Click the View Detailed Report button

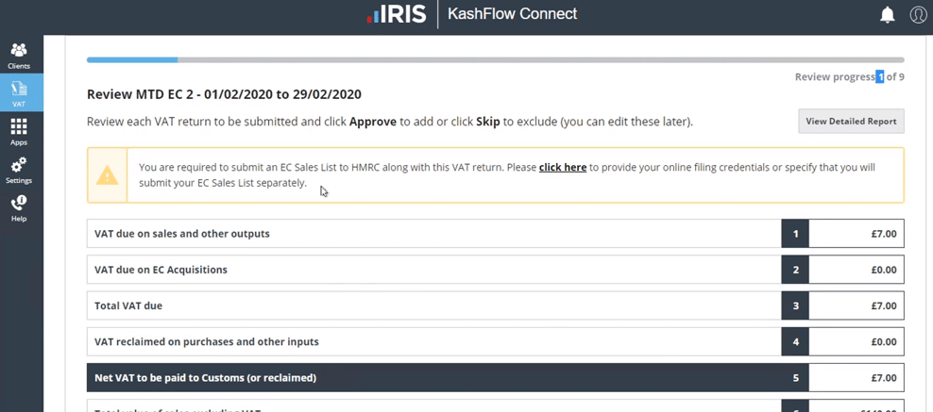[851, 122]
